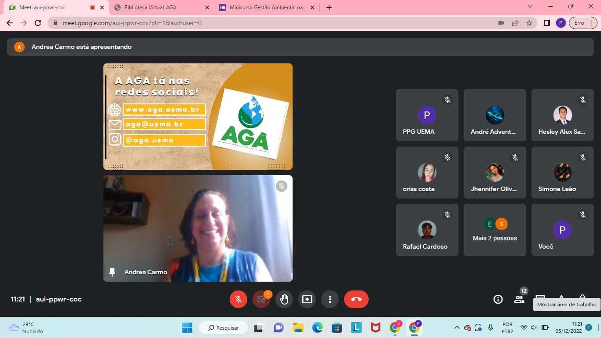Open McAfee from the taskbar
This screenshot has height=338, width=601.
[375, 327]
